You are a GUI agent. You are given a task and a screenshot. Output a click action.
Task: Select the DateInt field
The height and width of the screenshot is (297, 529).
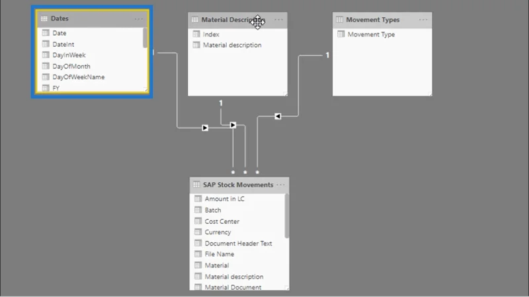pyautogui.click(x=63, y=44)
